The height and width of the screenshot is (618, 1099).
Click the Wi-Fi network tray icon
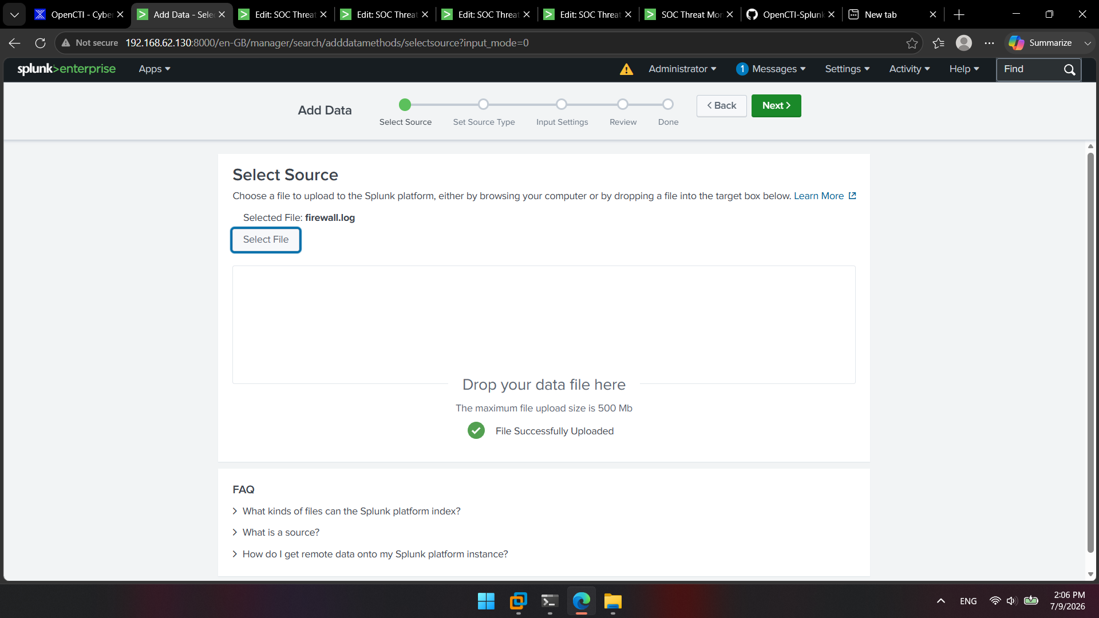[995, 601]
